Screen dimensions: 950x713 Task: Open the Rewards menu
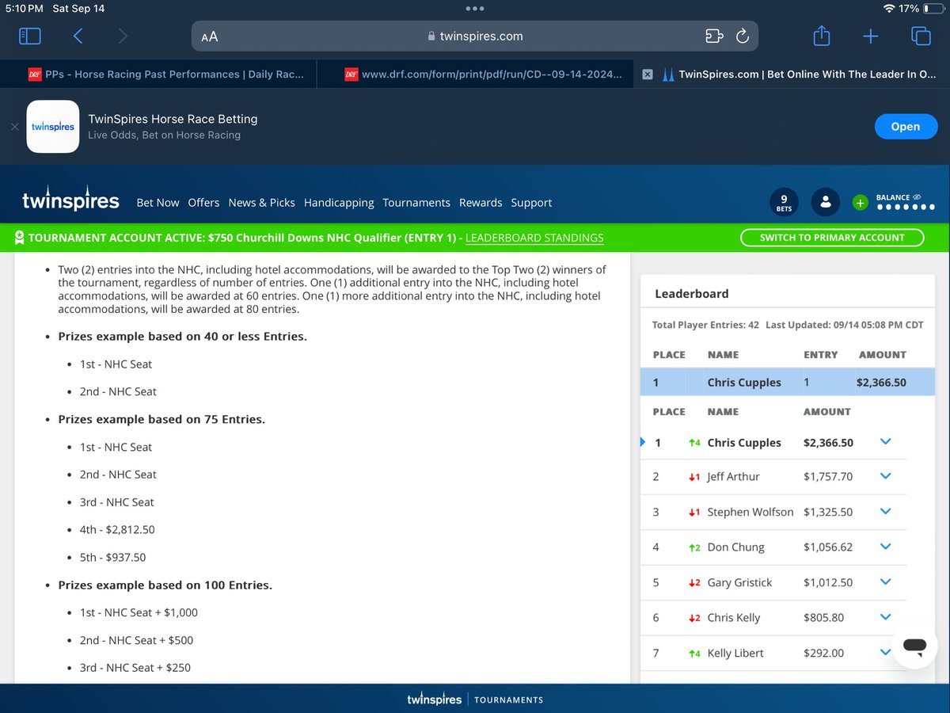point(481,203)
